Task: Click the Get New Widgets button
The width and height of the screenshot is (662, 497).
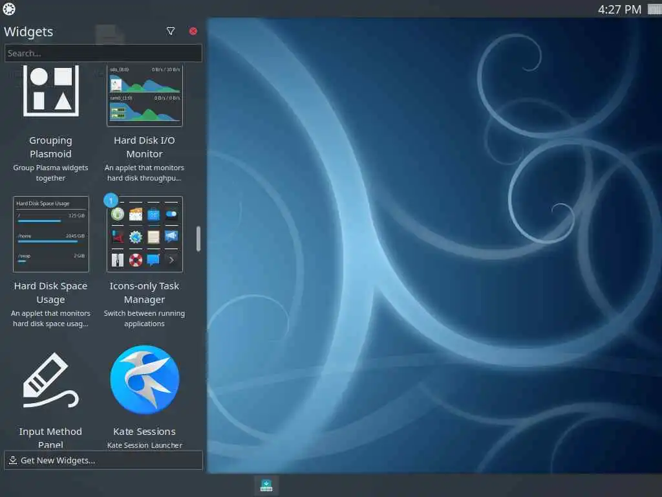Action: [x=103, y=460]
